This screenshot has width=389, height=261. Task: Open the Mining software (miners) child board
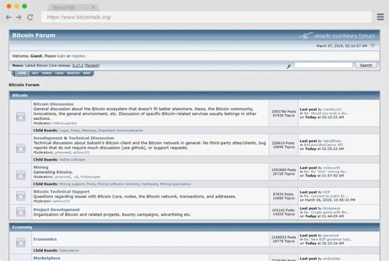click(x=118, y=184)
